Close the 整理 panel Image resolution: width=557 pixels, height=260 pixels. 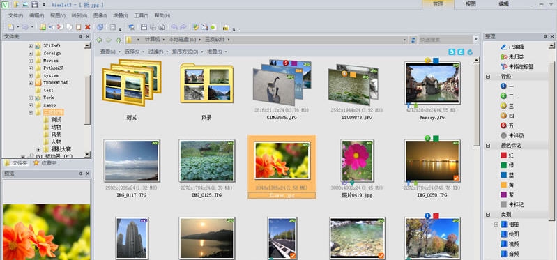[552, 36]
